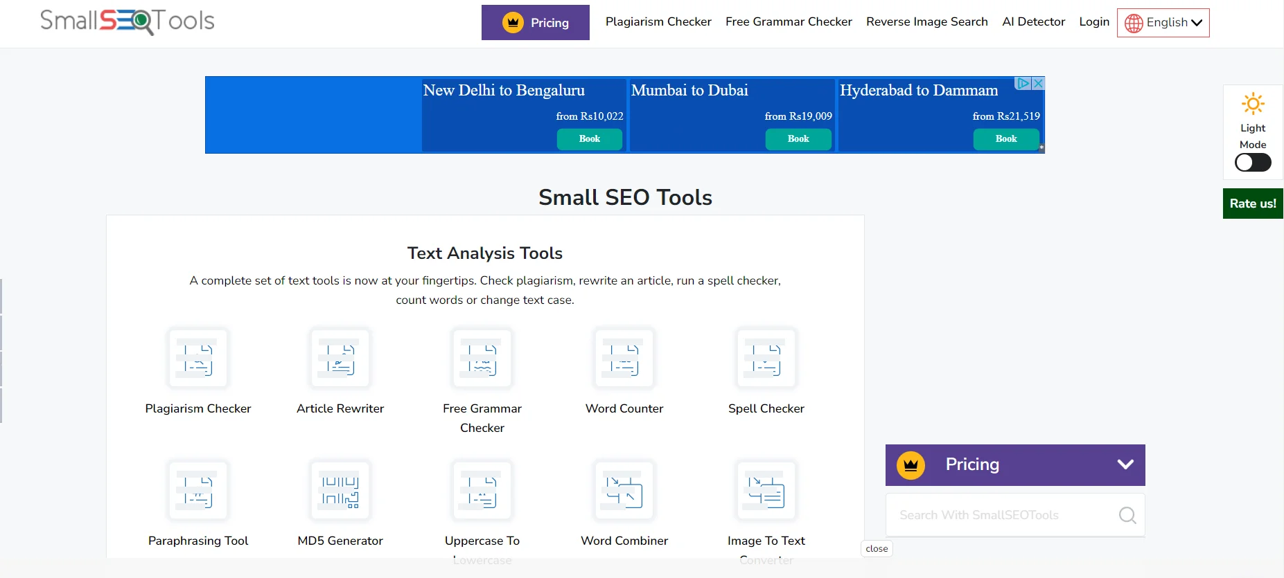The width and height of the screenshot is (1284, 578).
Task: Open Free Grammar Checker in the top navigation
Action: [789, 21]
